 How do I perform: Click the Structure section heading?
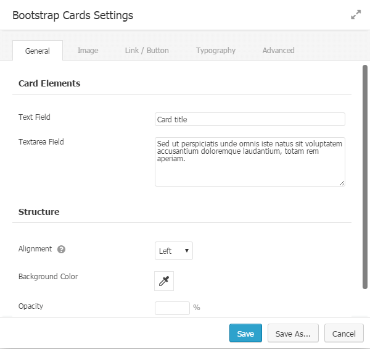[x=39, y=212]
